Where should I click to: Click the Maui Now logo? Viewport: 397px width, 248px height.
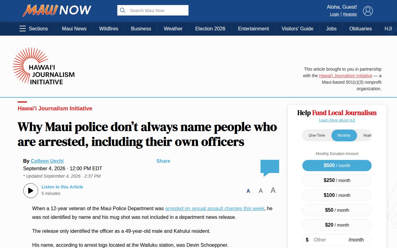tap(57, 10)
